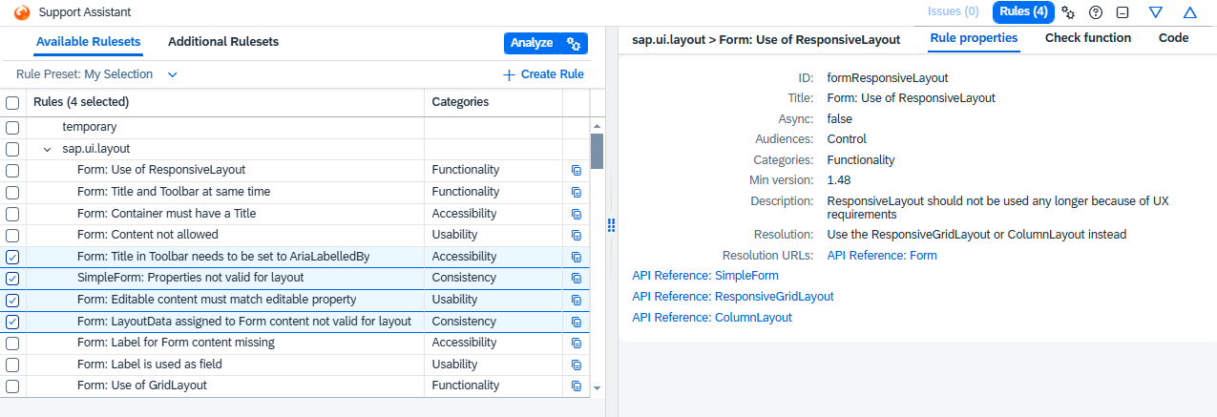Screen dimensions: 1217x417
Task: Check 'Form: Use of ResponsiveLayout' rule checkbox
Action: pos(12,170)
